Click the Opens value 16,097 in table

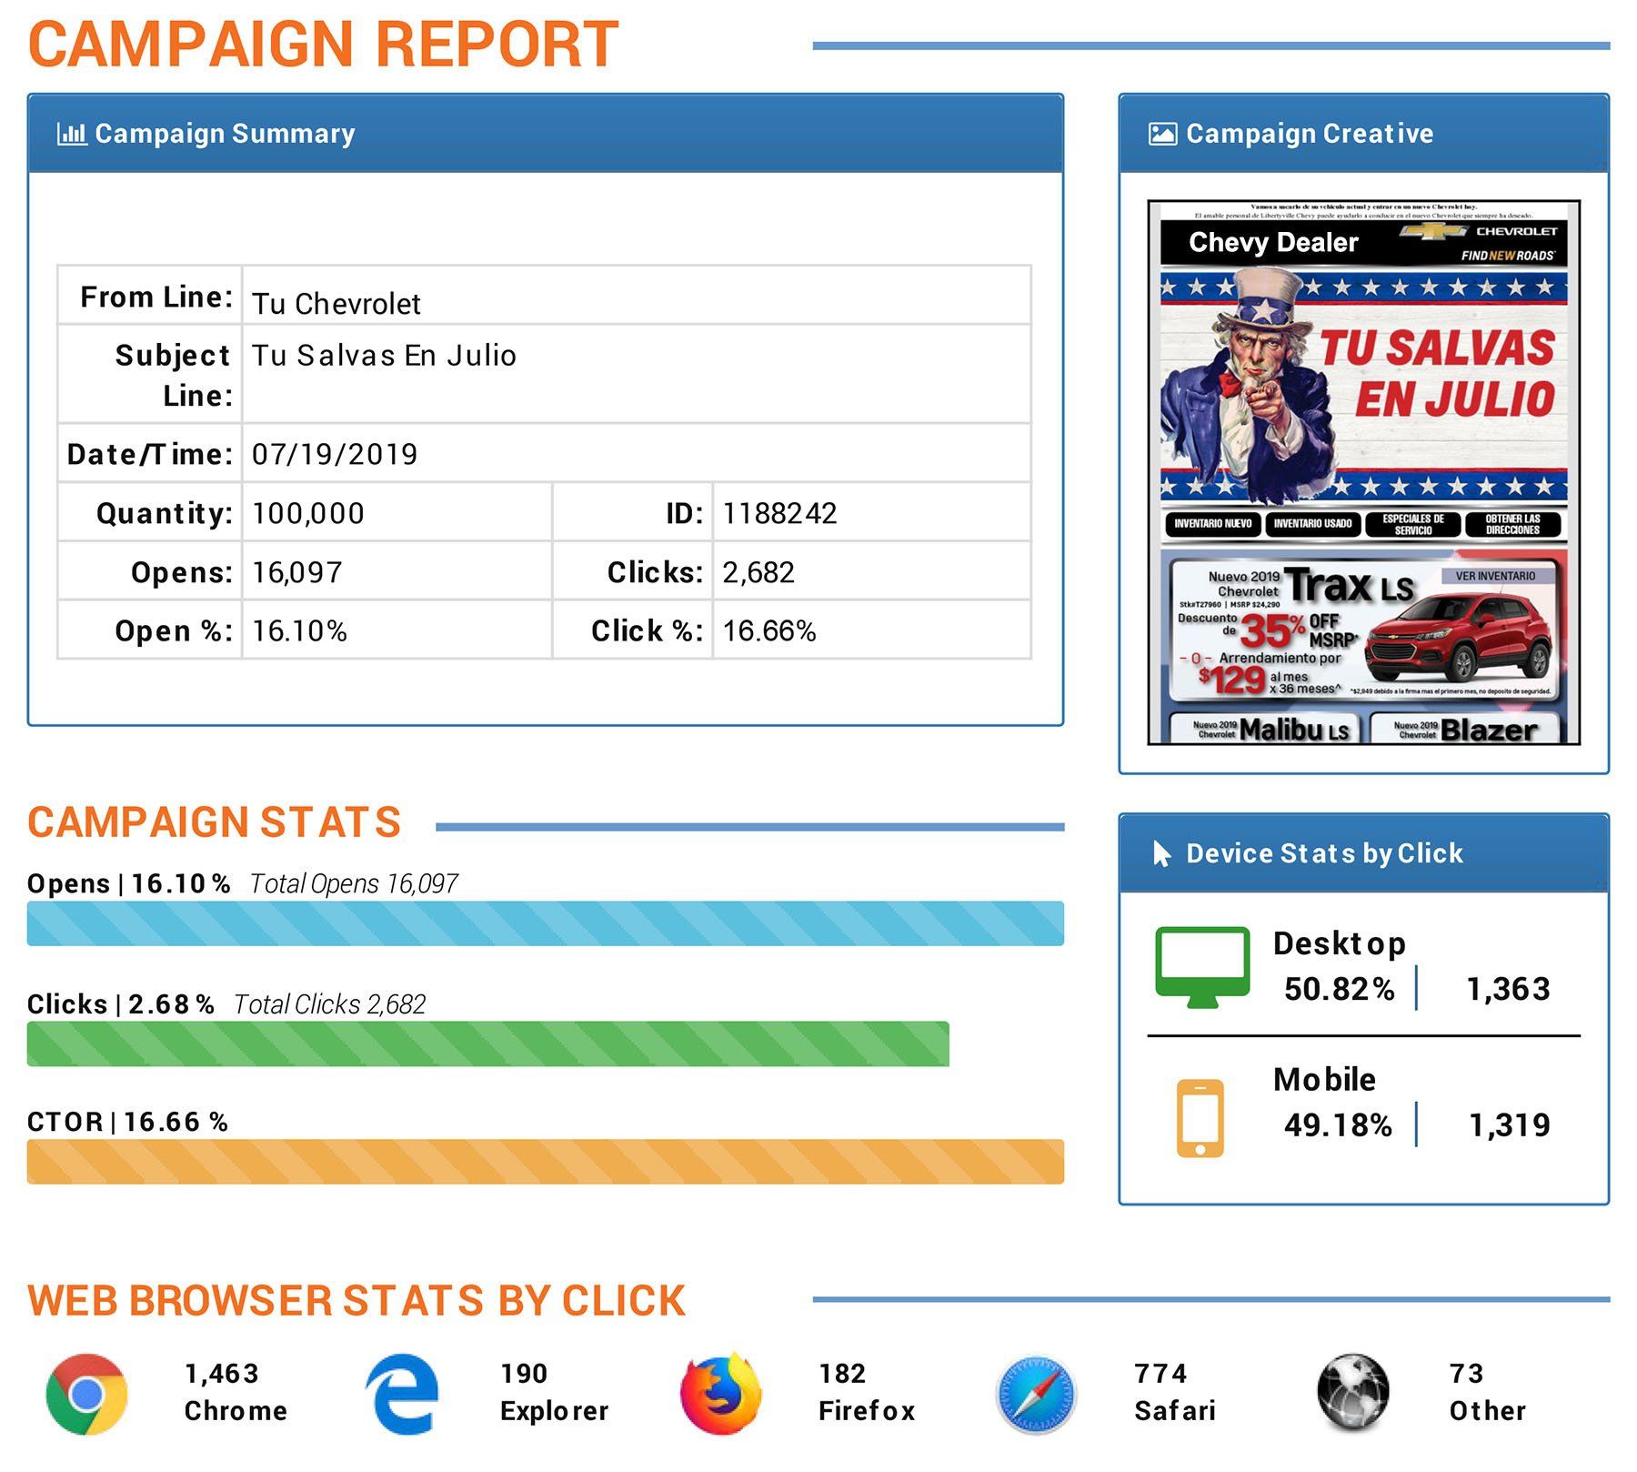(297, 572)
